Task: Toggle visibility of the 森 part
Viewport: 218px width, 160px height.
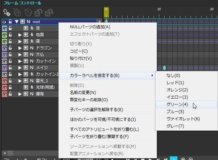Action: [4, 41]
